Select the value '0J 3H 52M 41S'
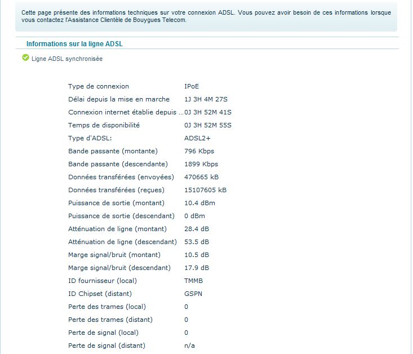413x354 pixels. pyautogui.click(x=208, y=112)
